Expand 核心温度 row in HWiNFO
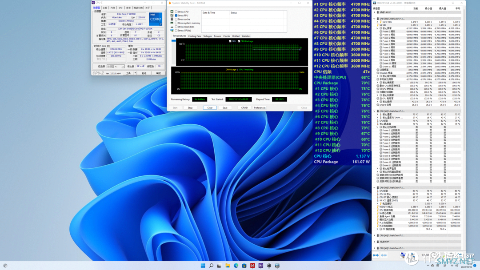The width and height of the screenshot is (480, 270). pyautogui.click(x=377, y=115)
